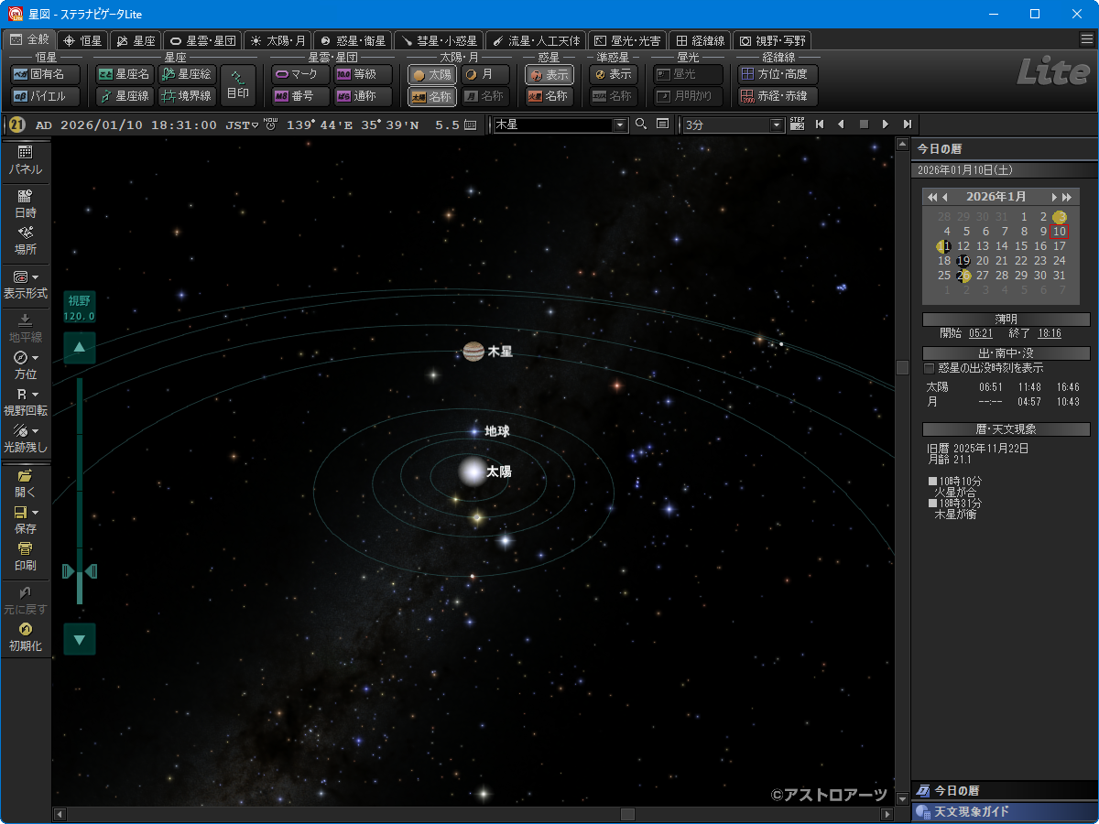
Task: Click the 印刷 print icon
Action: pyautogui.click(x=25, y=549)
